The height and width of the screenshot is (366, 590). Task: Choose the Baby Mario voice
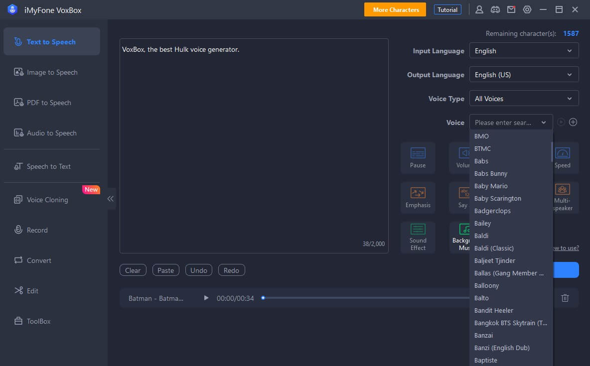point(511,186)
